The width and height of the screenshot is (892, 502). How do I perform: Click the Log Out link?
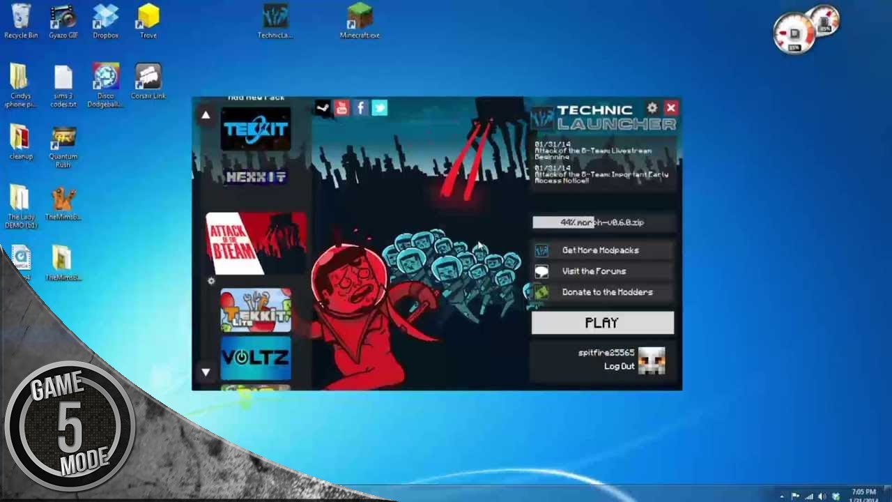[619, 366]
